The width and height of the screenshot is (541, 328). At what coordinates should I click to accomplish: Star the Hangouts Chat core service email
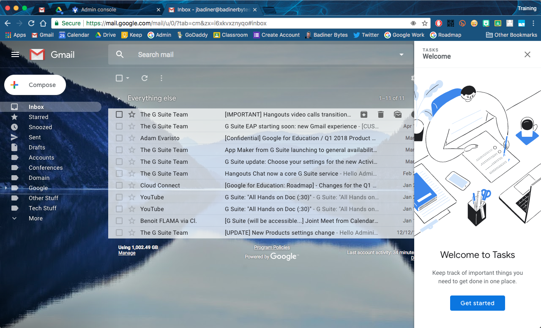tap(132, 173)
